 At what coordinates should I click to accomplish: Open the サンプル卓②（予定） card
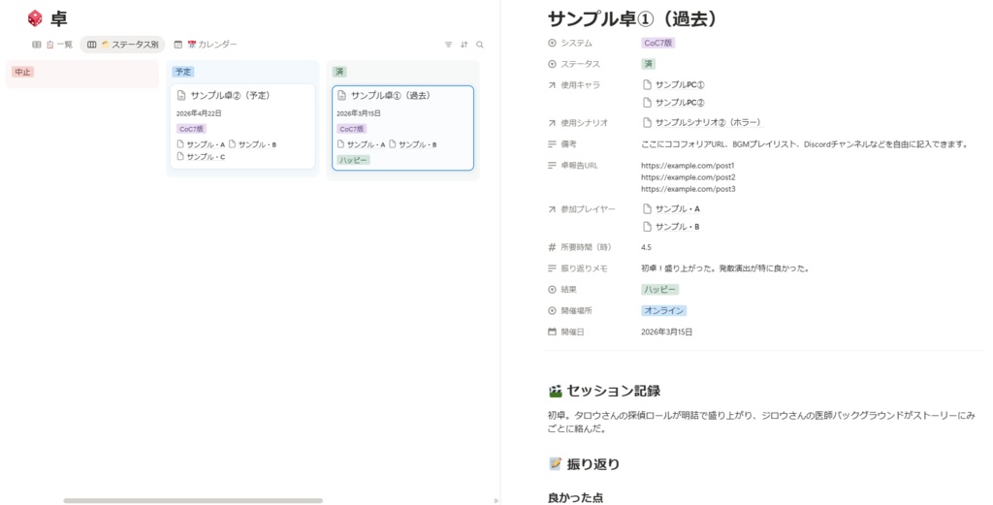242,127
